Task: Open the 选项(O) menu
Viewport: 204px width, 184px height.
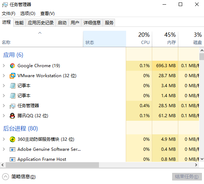Action: point(28,14)
